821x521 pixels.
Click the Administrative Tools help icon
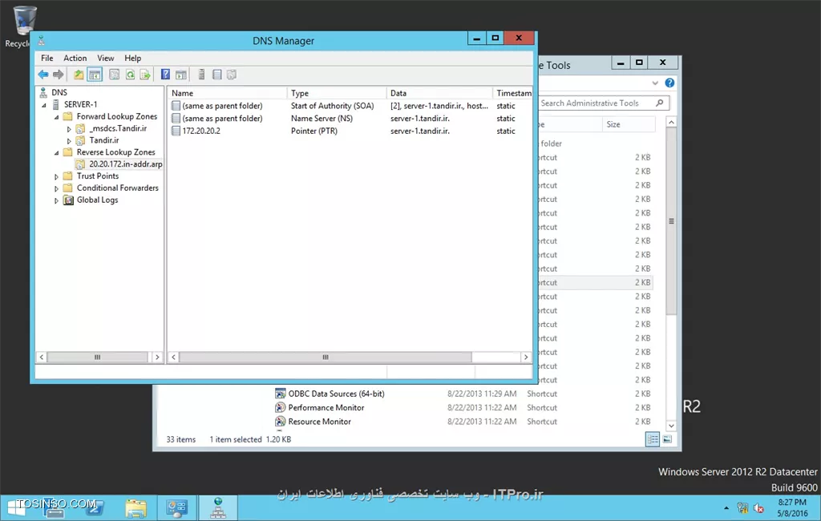[669, 83]
